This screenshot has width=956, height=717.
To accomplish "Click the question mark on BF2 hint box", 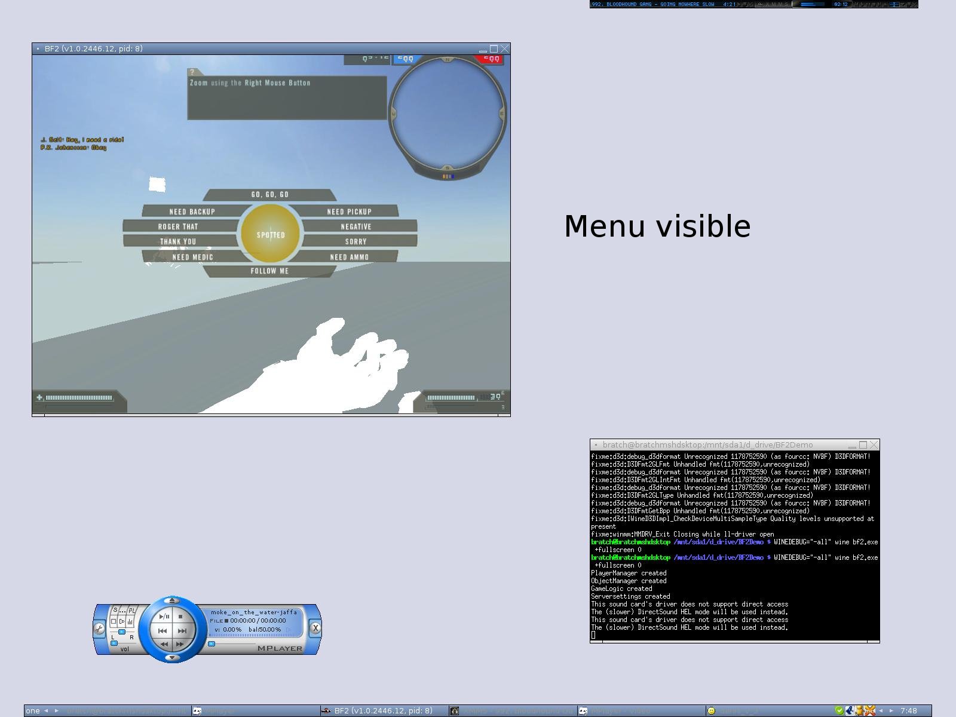I will tap(192, 72).
